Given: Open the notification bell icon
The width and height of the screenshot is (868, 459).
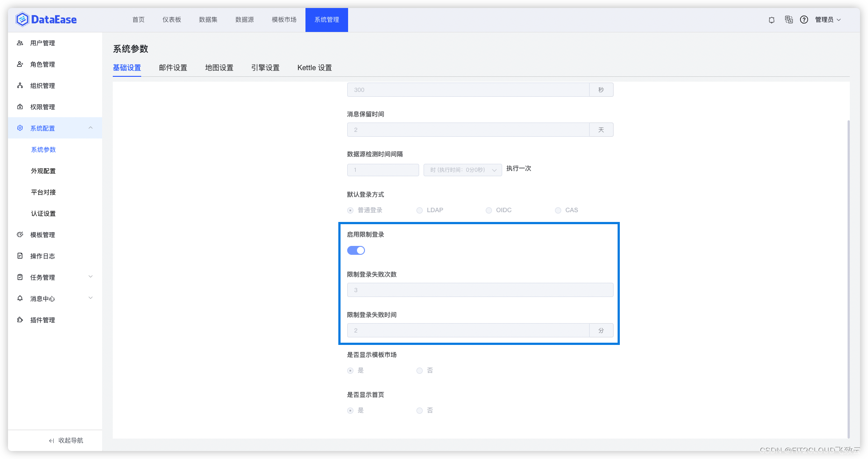Looking at the screenshot, I should point(772,20).
